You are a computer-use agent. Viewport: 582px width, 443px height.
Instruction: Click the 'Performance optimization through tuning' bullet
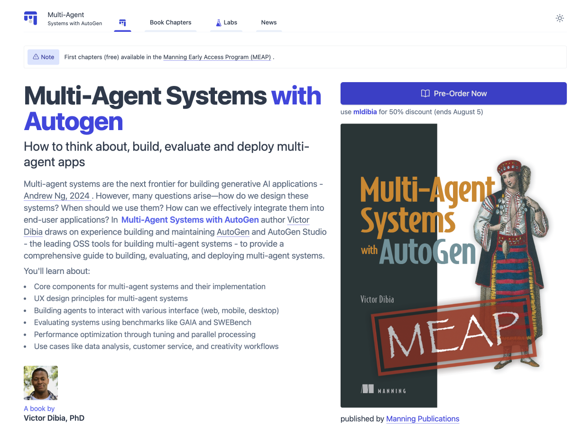click(145, 334)
